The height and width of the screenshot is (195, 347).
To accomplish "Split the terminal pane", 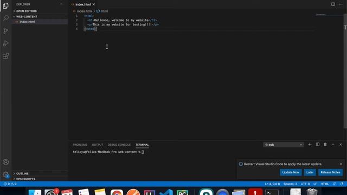I will (x=318, y=145).
